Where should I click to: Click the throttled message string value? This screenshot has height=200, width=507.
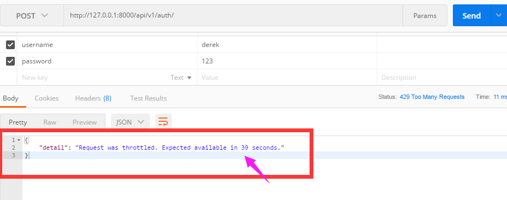pyautogui.click(x=180, y=148)
